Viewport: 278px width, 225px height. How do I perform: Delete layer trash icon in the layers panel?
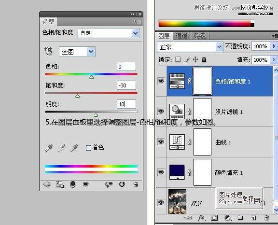[266, 218]
